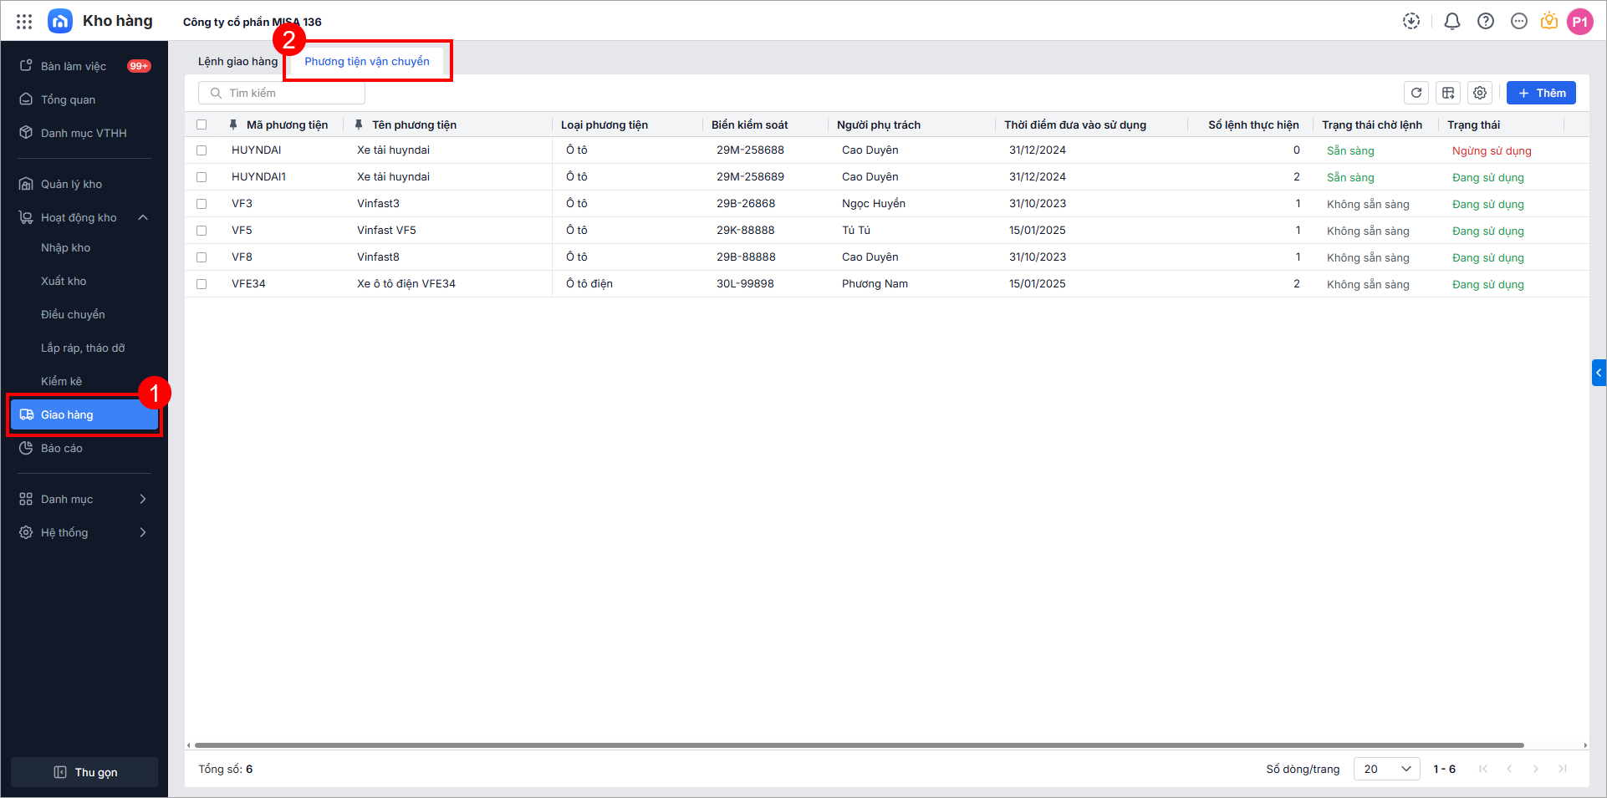Screen dimensions: 1607x798
Task: Click vehicle name Xe ô tô điện VFE34
Action: (x=406, y=284)
